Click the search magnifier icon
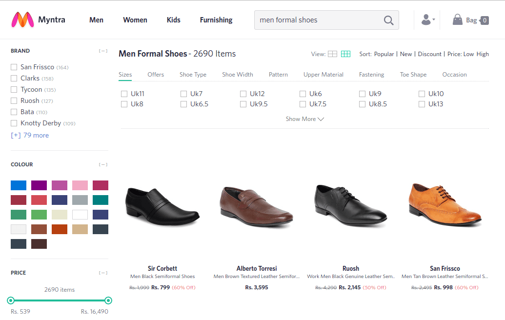Image resolution: width=505 pixels, height=320 pixels. point(389,20)
